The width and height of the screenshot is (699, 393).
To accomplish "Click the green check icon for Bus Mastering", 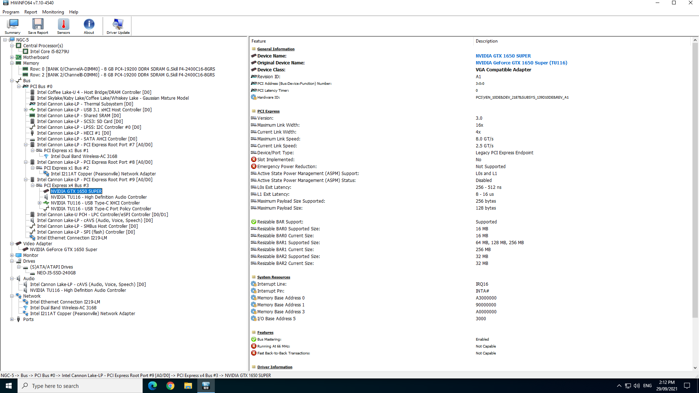I will point(254,339).
